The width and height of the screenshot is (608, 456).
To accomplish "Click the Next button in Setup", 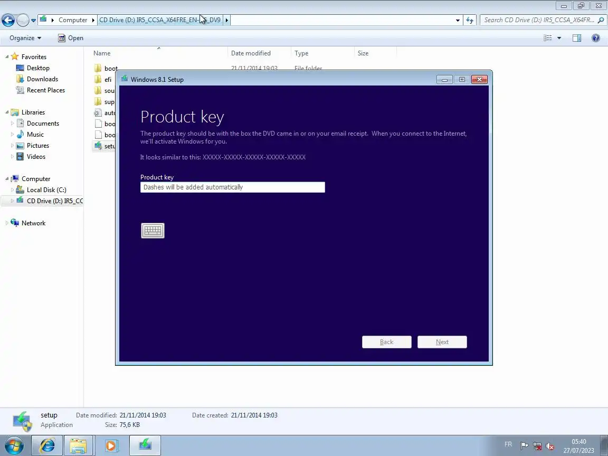I will click(442, 342).
